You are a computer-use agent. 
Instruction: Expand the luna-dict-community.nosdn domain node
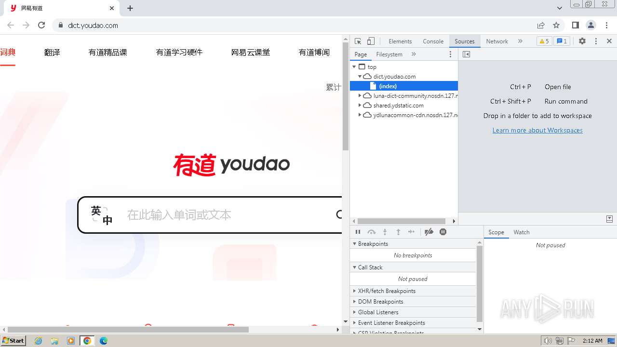pos(360,96)
